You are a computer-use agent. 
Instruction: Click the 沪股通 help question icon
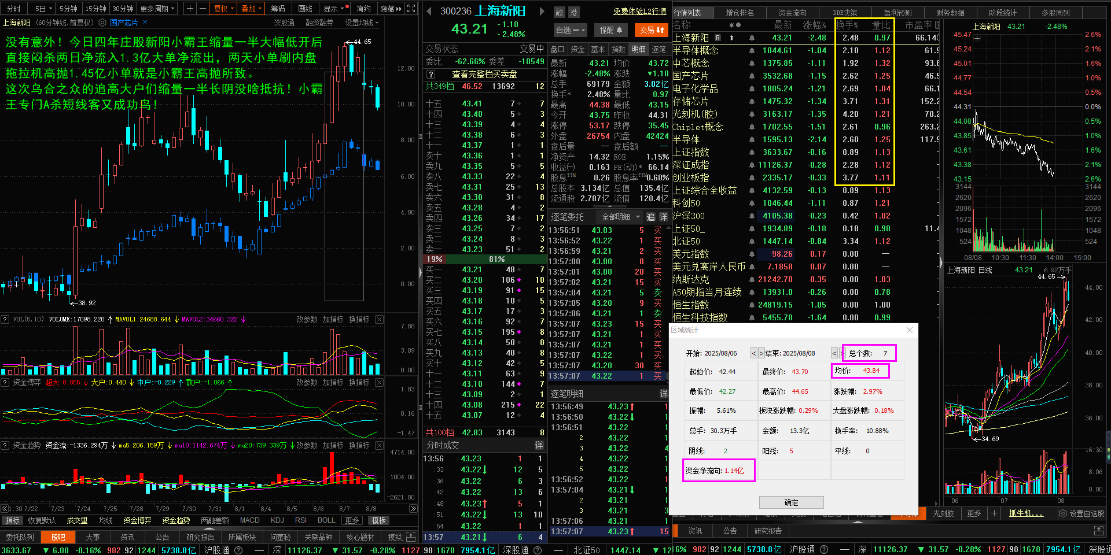tap(238, 550)
